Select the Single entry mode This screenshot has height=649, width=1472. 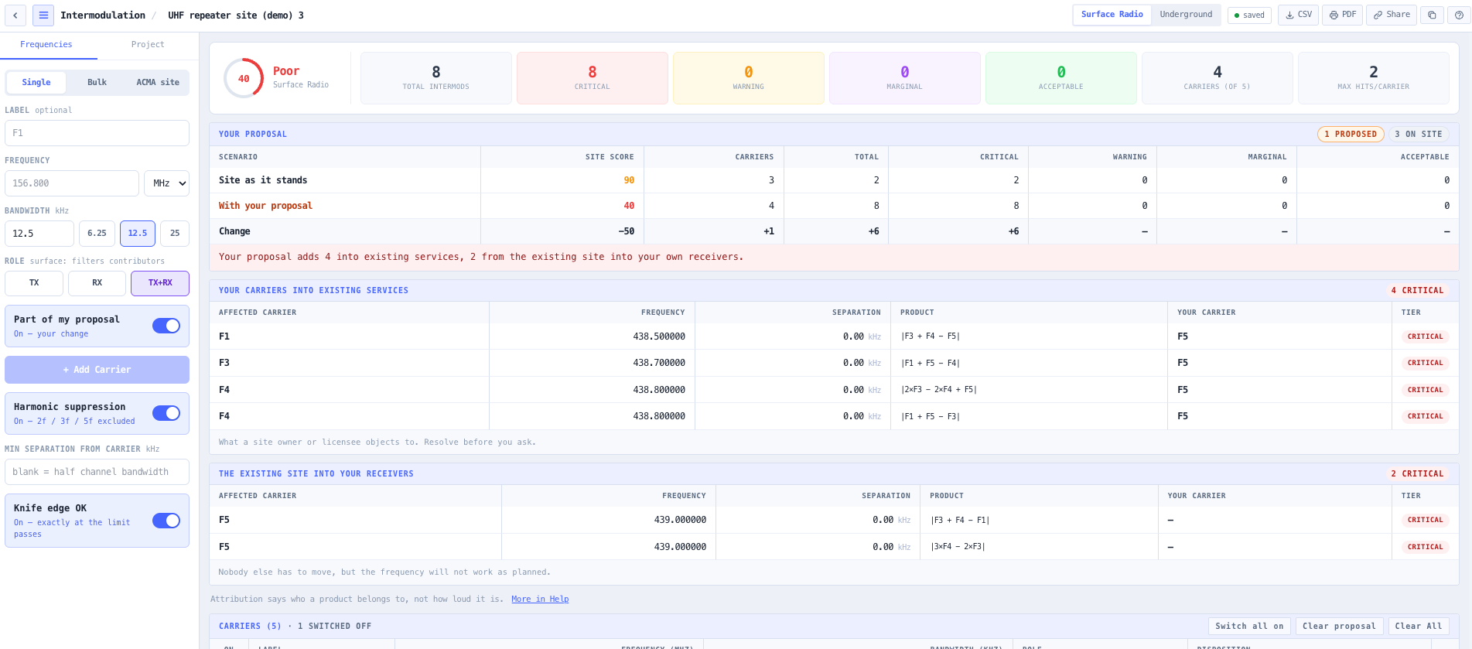pos(36,82)
